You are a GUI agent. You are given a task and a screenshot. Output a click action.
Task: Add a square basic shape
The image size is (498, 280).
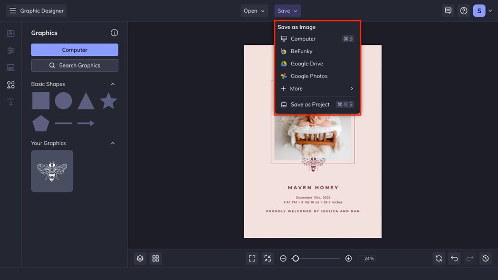click(x=41, y=101)
